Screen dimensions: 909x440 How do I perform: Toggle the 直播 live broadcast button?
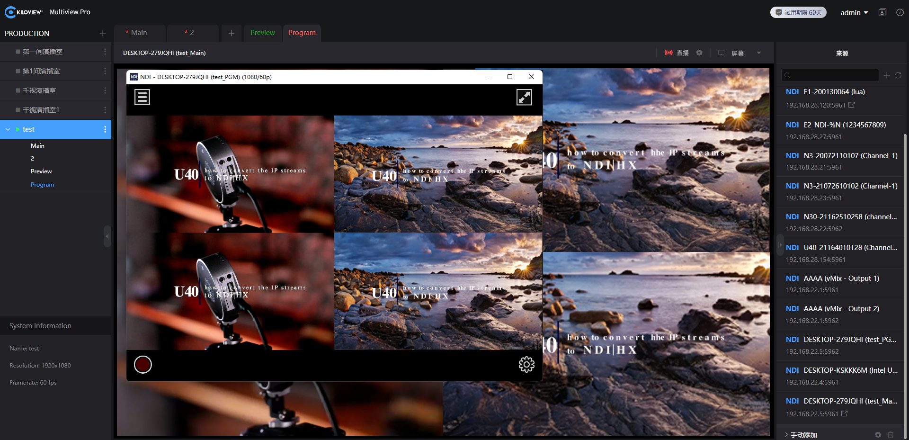677,53
